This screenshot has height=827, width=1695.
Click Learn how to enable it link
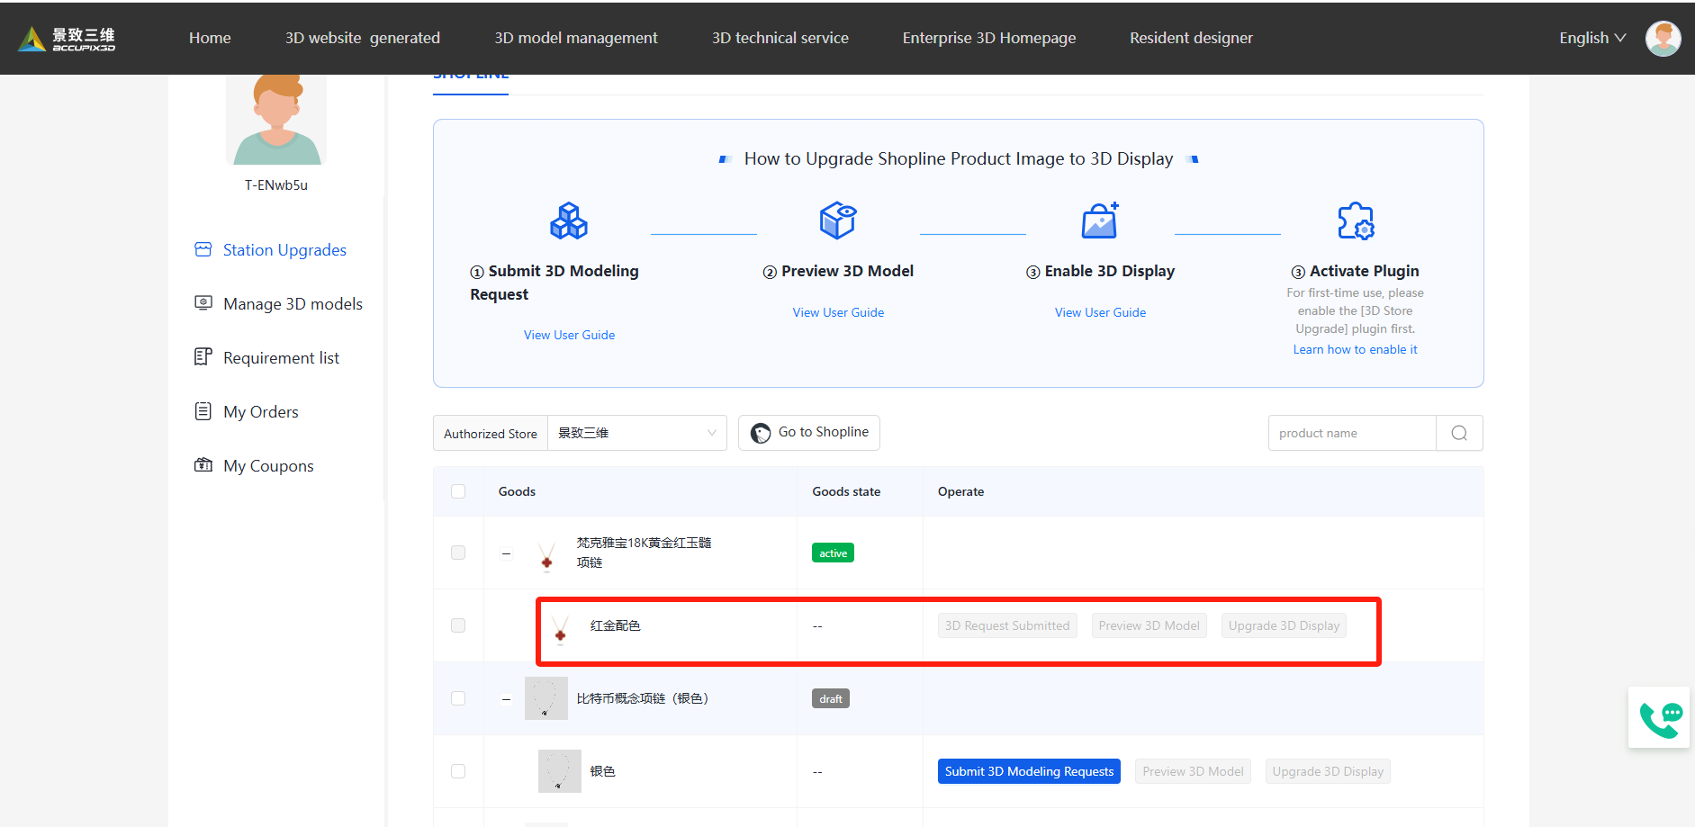click(x=1355, y=349)
